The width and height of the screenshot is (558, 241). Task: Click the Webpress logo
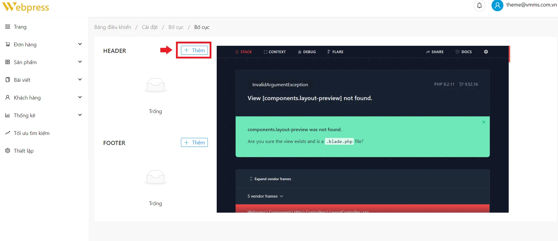click(x=26, y=7)
